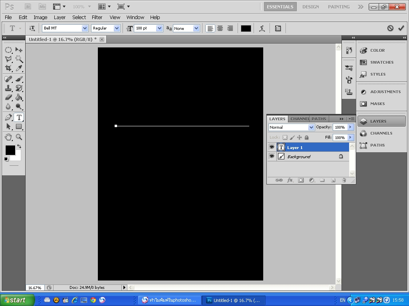
Task: Open the File menu
Action: (8, 17)
